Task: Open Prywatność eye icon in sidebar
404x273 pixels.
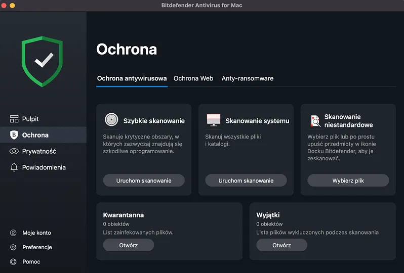Action: [x=14, y=151]
